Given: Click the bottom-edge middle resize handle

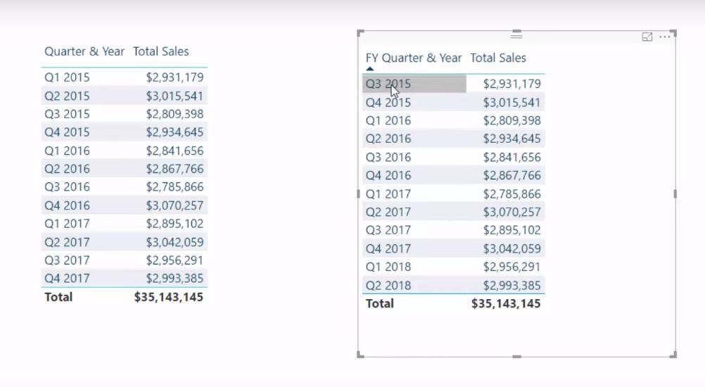Looking at the screenshot, I should [x=516, y=357].
